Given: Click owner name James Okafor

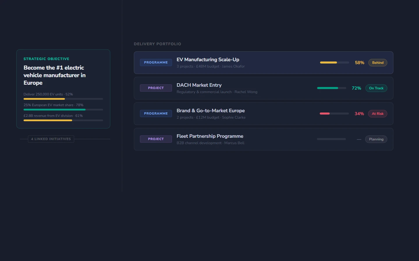Looking at the screenshot, I should pyautogui.click(x=233, y=66).
